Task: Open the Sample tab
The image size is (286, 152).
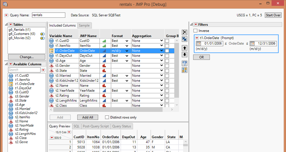Action: [84, 26]
